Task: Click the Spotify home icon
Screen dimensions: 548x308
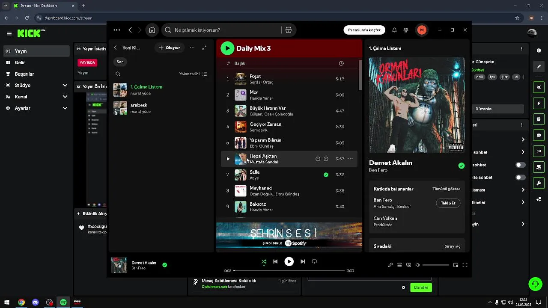Action: click(152, 30)
